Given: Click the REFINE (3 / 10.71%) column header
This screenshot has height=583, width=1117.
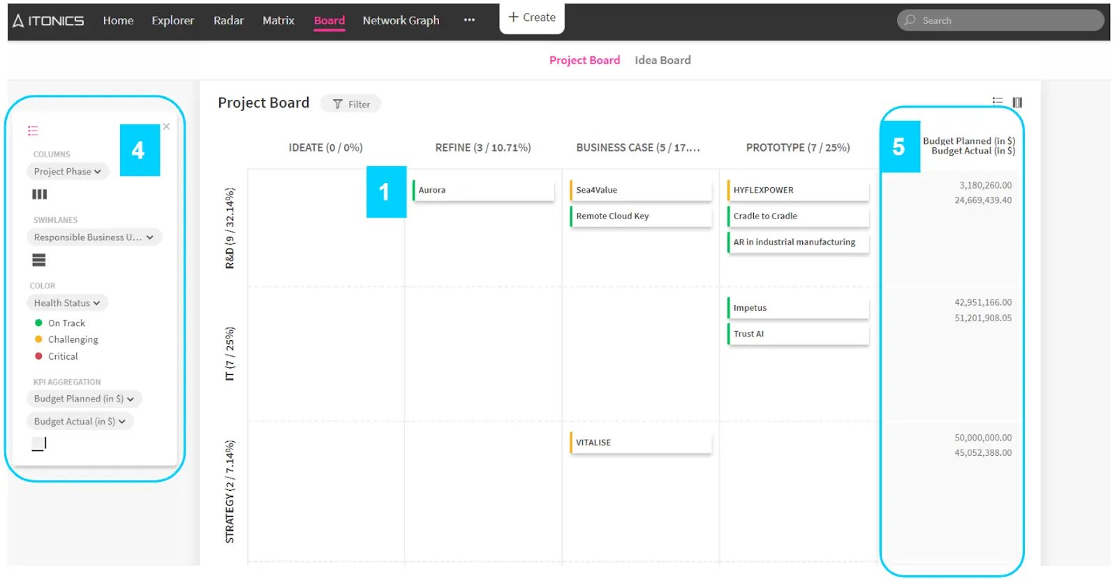Looking at the screenshot, I should 483,148.
